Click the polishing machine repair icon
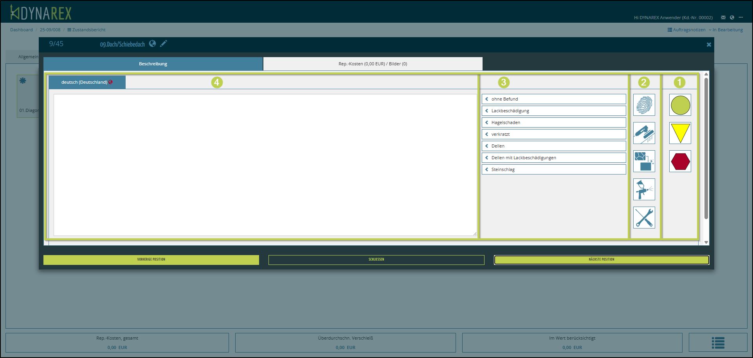 644,133
